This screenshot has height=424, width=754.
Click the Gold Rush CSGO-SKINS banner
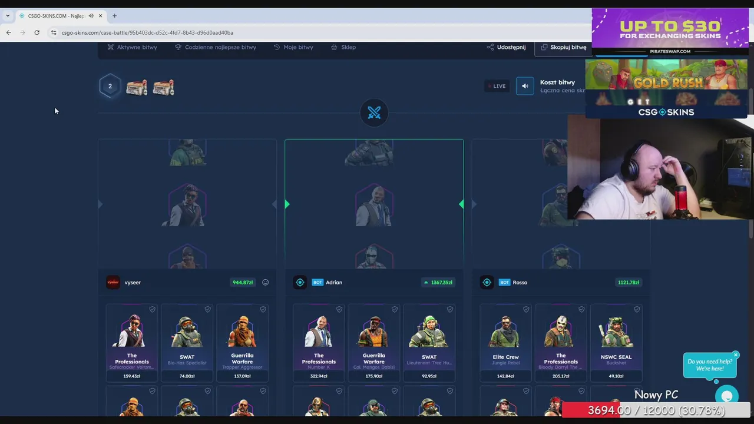pyautogui.click(x=666, y=88)
